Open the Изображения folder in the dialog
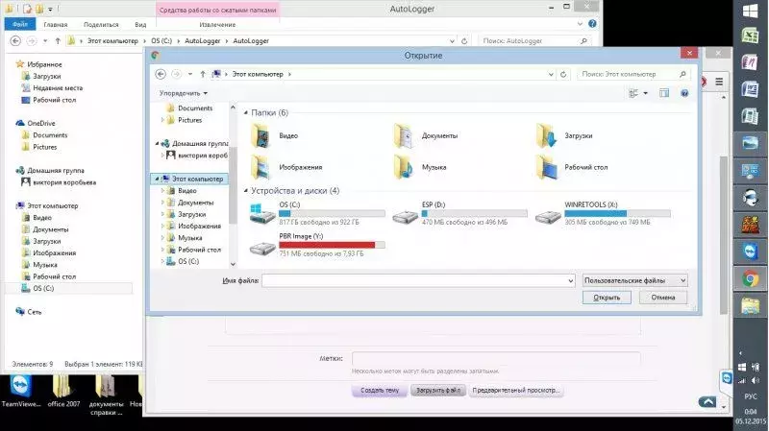769x431 pixels. point(286,167)
